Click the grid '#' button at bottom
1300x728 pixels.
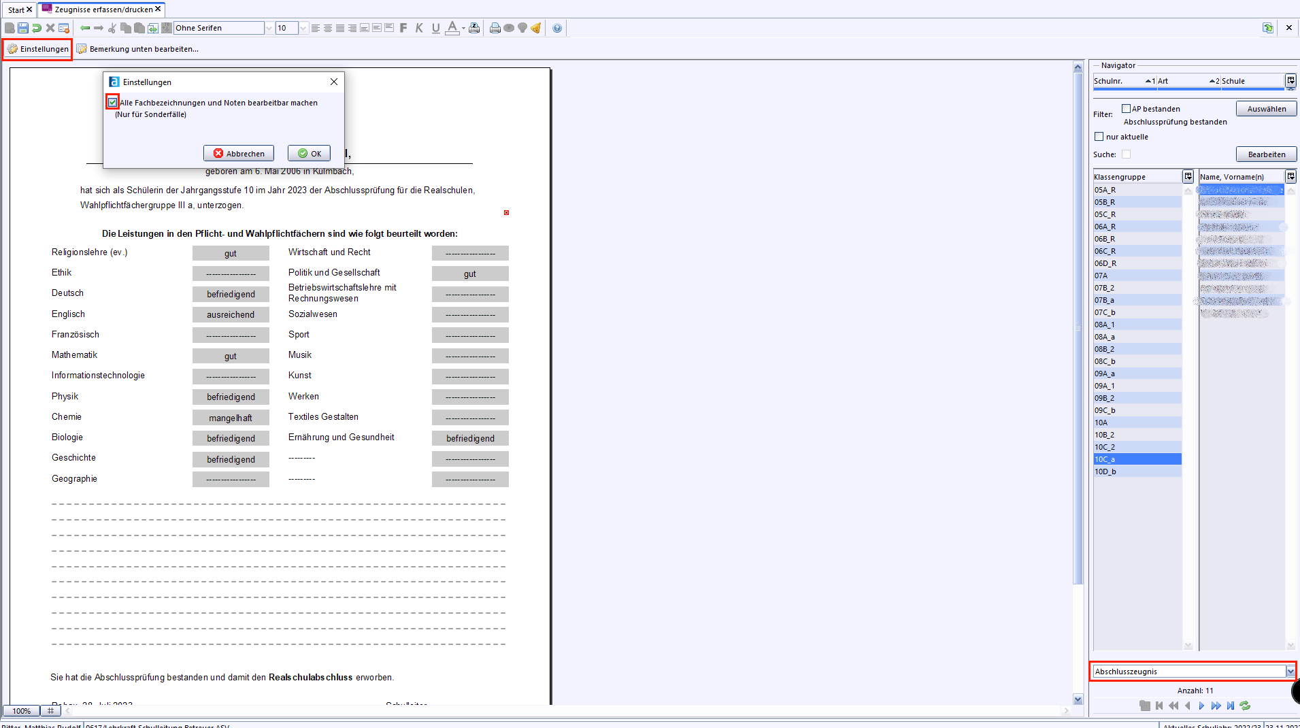tap(50, 711)
